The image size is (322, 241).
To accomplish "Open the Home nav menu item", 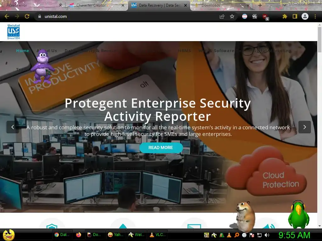I will point(23,51).
